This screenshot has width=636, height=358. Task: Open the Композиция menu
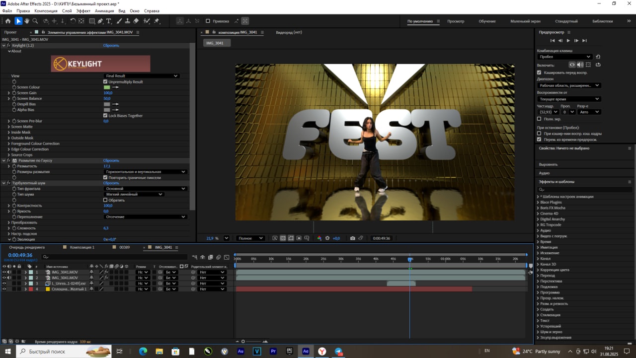pos(46,10)
